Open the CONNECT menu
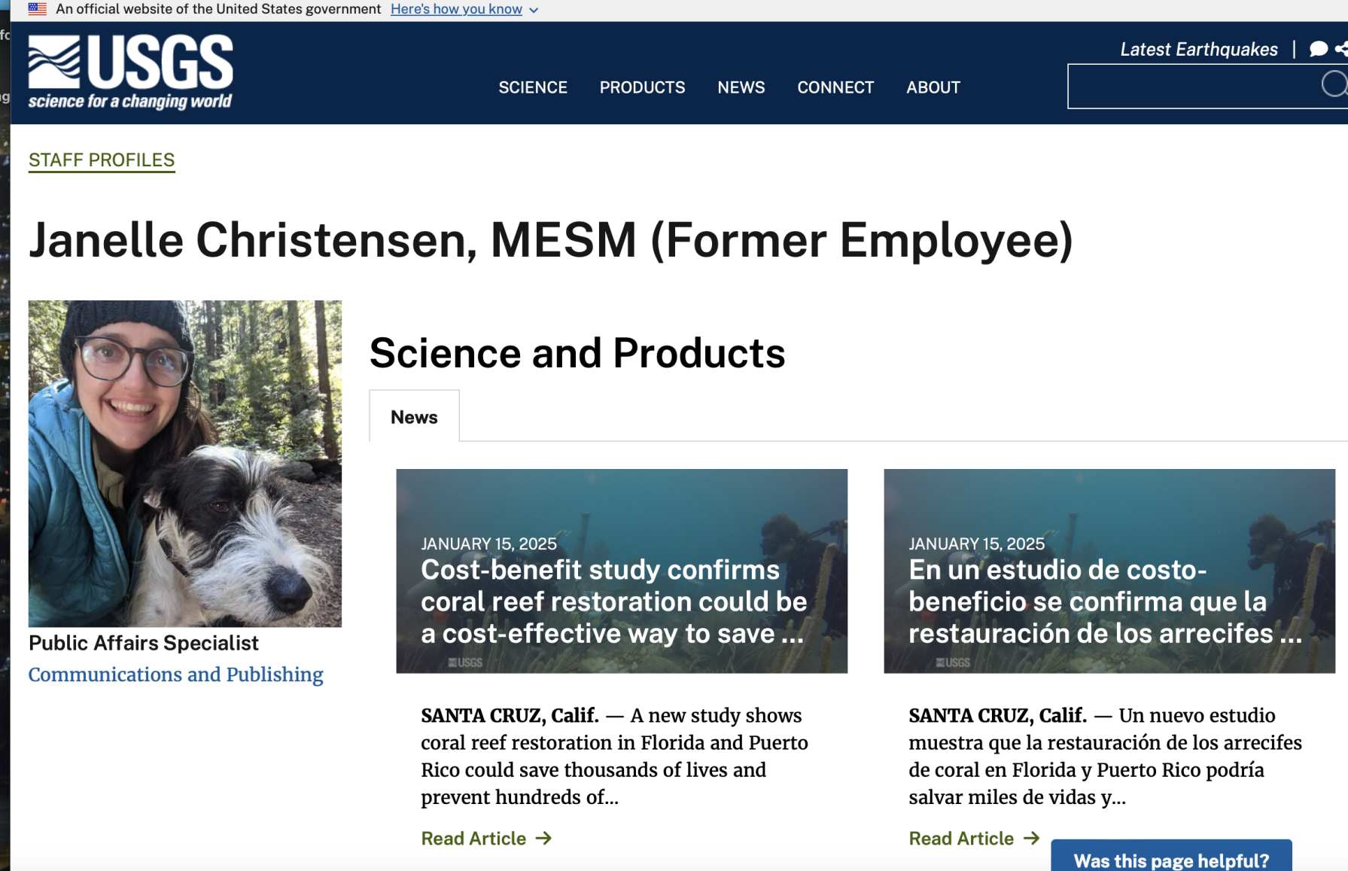 [x=835, y=87]
